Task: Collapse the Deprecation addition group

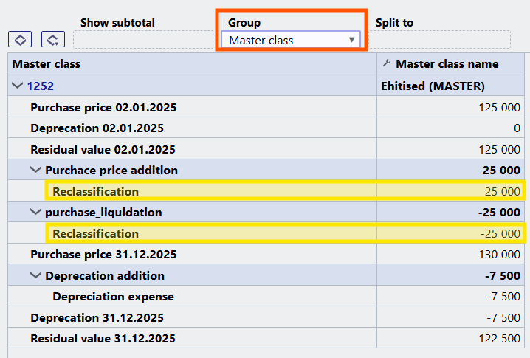Action: pyautogui.click(x=35, y=275)
